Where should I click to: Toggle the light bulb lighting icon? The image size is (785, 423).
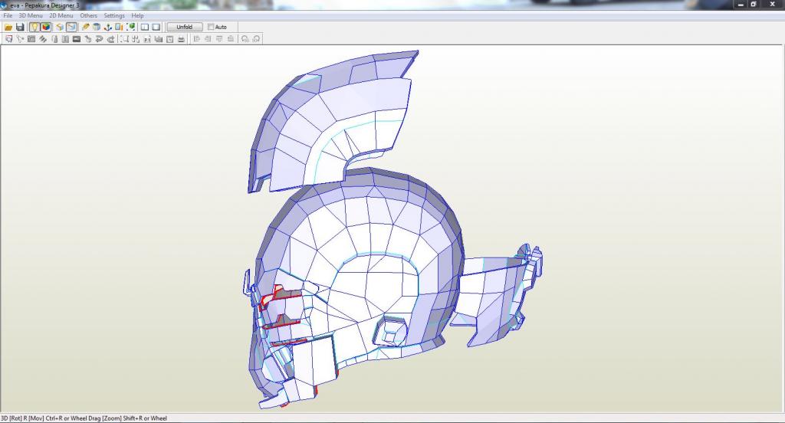click(x=34, y=27)
